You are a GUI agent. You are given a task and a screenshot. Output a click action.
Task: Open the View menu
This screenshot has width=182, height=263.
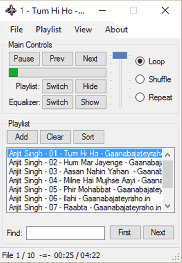click(x=83, y=30)
